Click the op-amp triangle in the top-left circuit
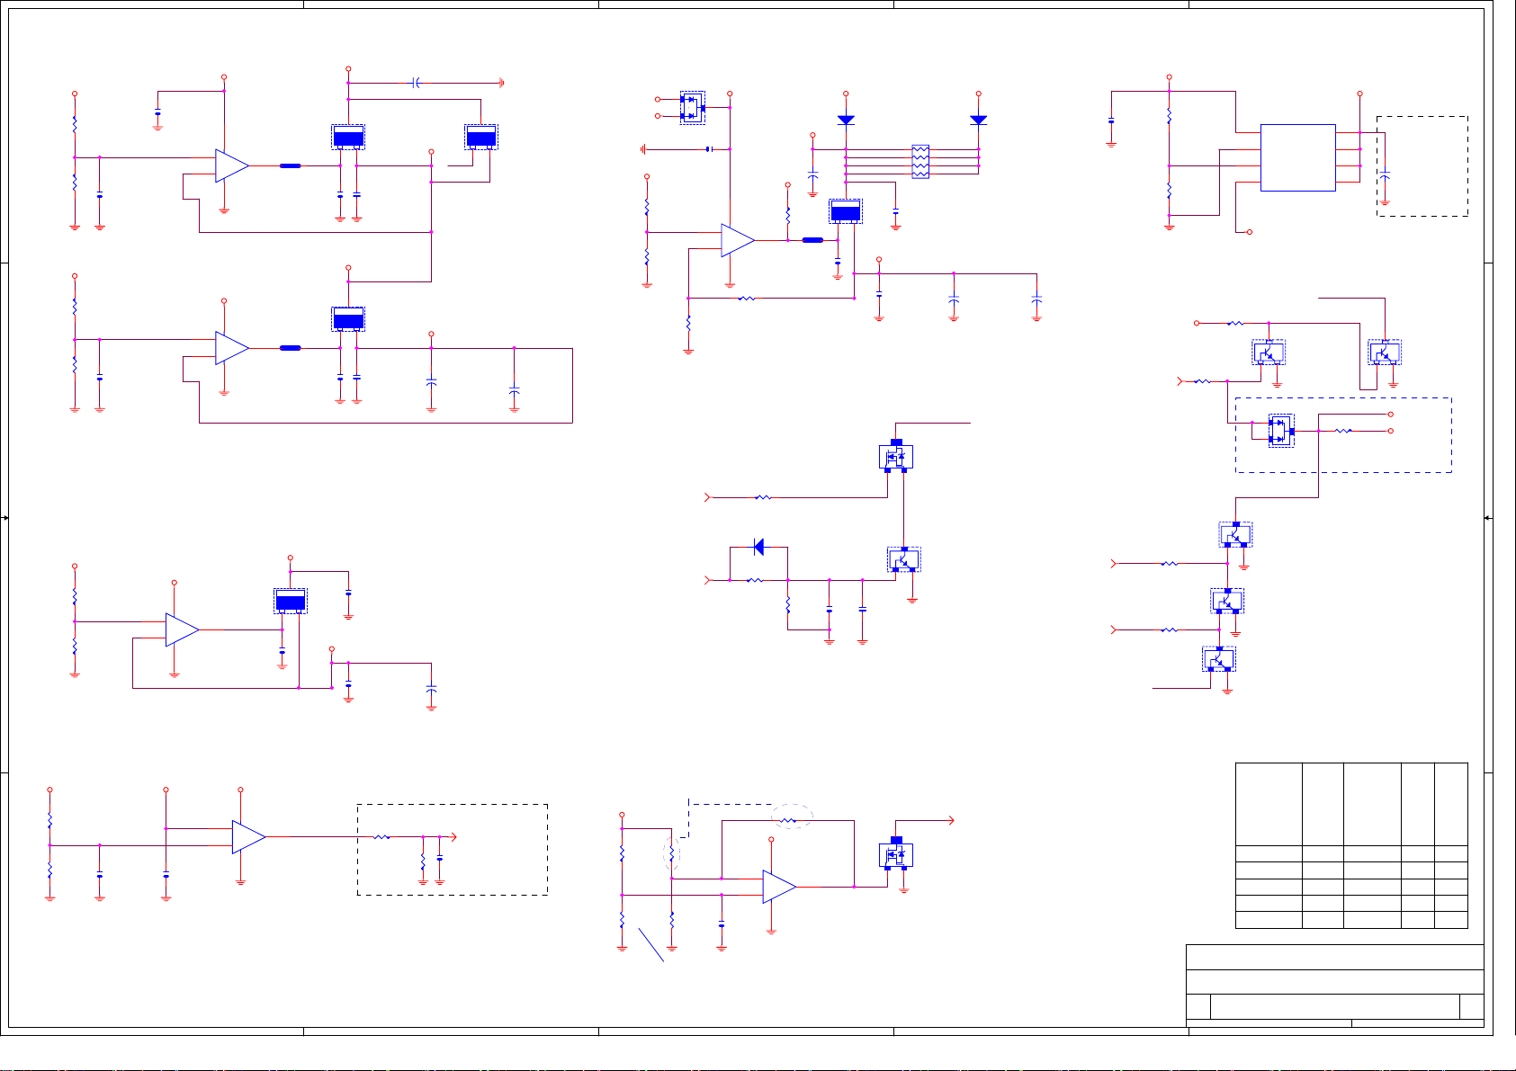1516x1071 pixels. point(232,165)
